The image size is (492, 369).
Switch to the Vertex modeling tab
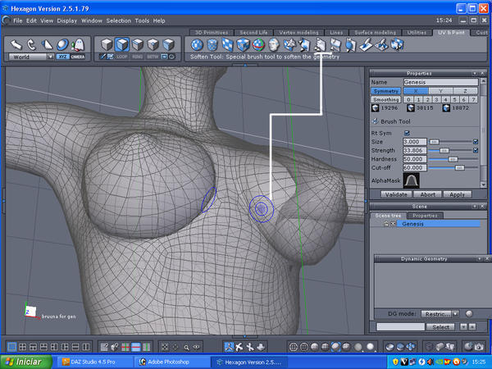click(297, 32)
